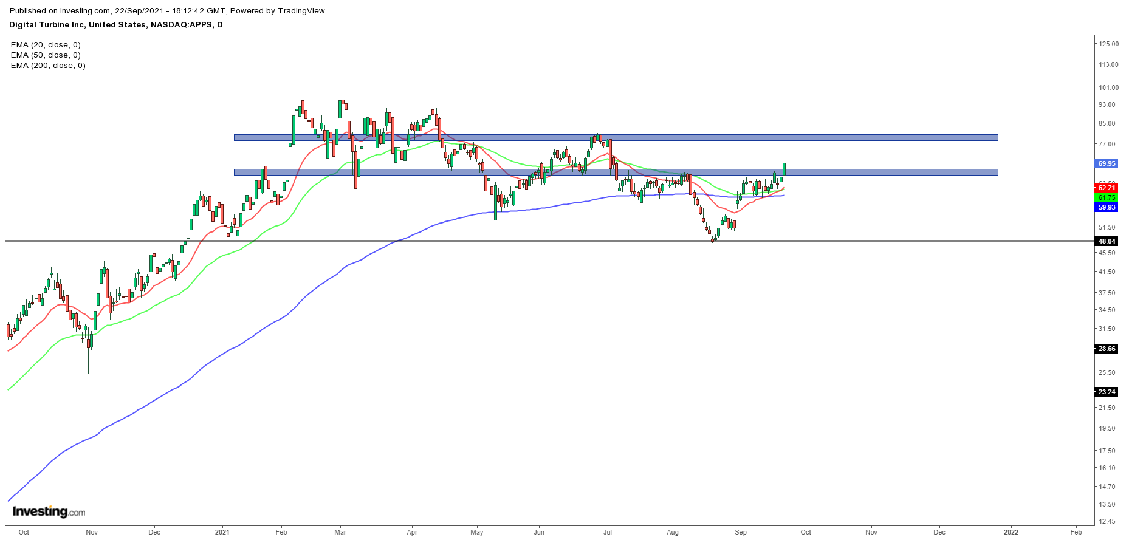The width and height of the screenshot is (1126, 540).
Task: Click the black horizontal line at 48.04
Action: (549, 241)
